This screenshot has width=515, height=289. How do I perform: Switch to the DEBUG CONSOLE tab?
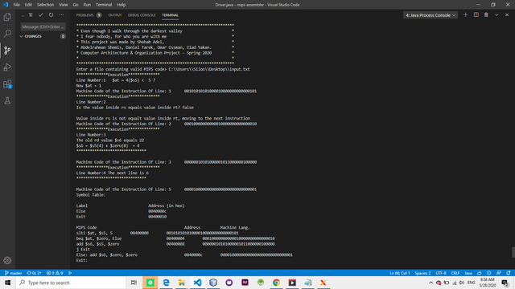(x=142, y=15)
